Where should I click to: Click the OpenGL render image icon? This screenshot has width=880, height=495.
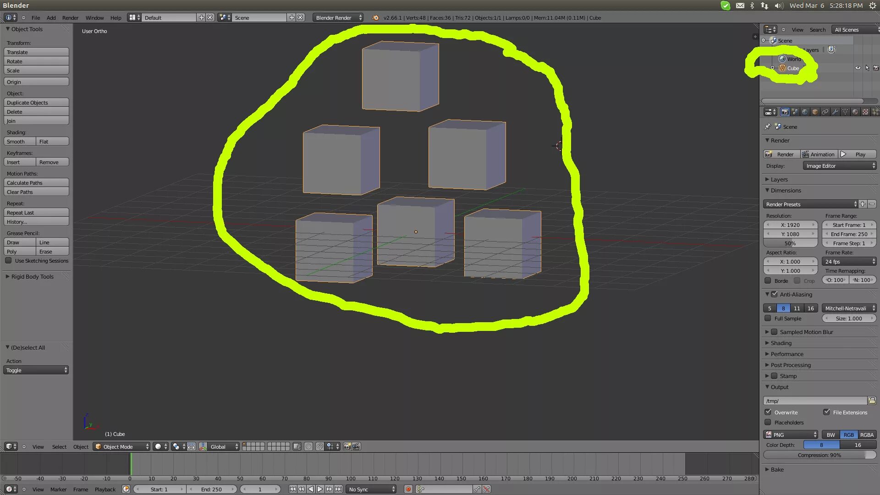(347, 446)
